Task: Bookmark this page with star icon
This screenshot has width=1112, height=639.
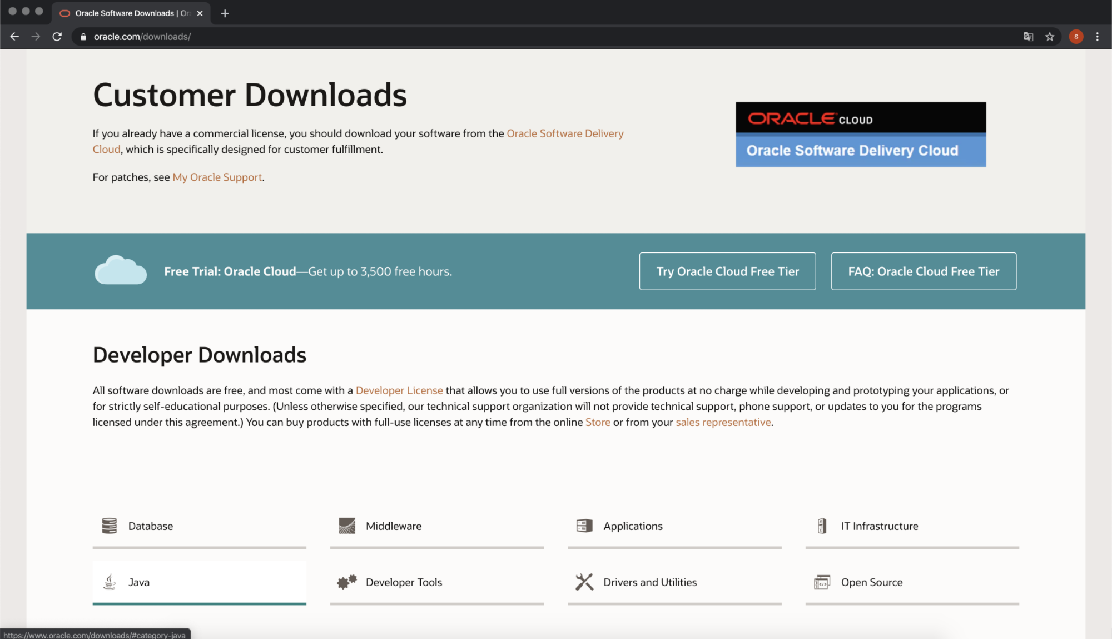Action: pyautogui.click(x=1049, y=37)
